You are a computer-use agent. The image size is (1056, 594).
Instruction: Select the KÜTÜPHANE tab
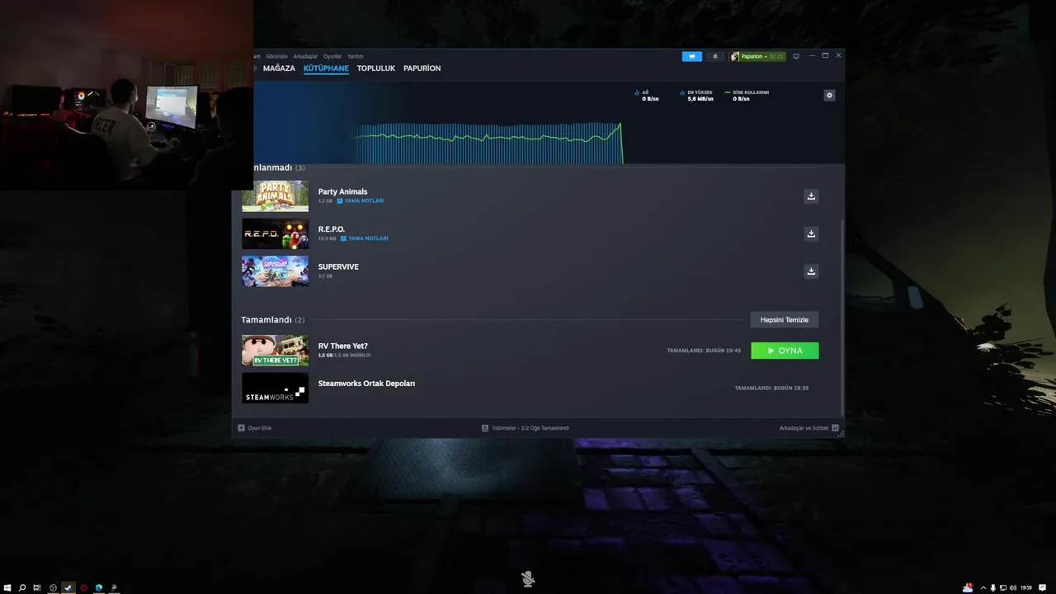[x=326, y=68]
